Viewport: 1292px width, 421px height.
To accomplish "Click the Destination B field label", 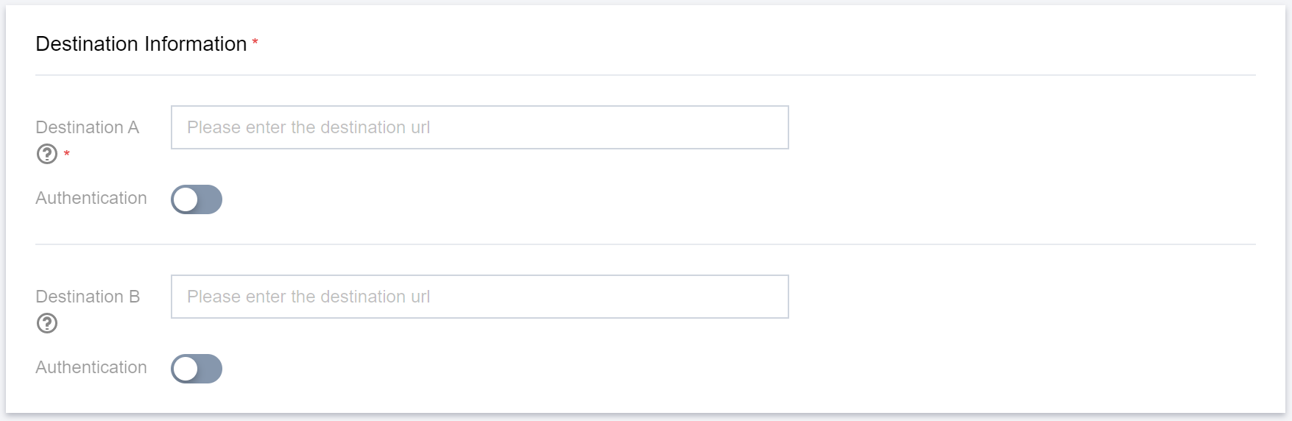I will (87, 297).
